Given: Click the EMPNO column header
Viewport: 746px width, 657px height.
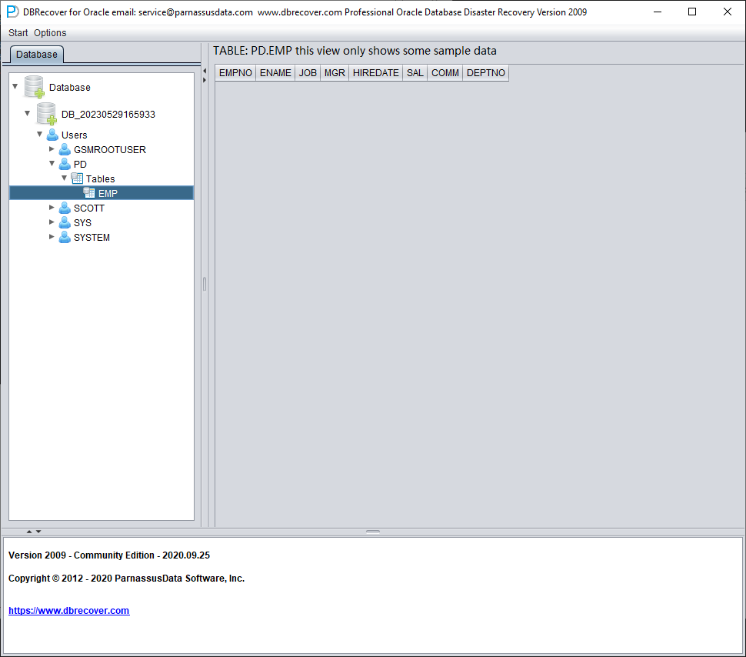Looking at the screenshot, I should point(235,73).
